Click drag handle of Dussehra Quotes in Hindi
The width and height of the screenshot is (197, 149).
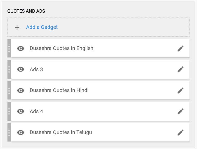[9, 90]
